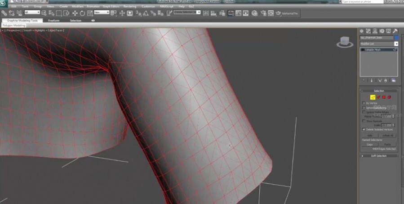404x204 pixels.
Task: Open the Tools menu
Action: [x=25, y=6]
